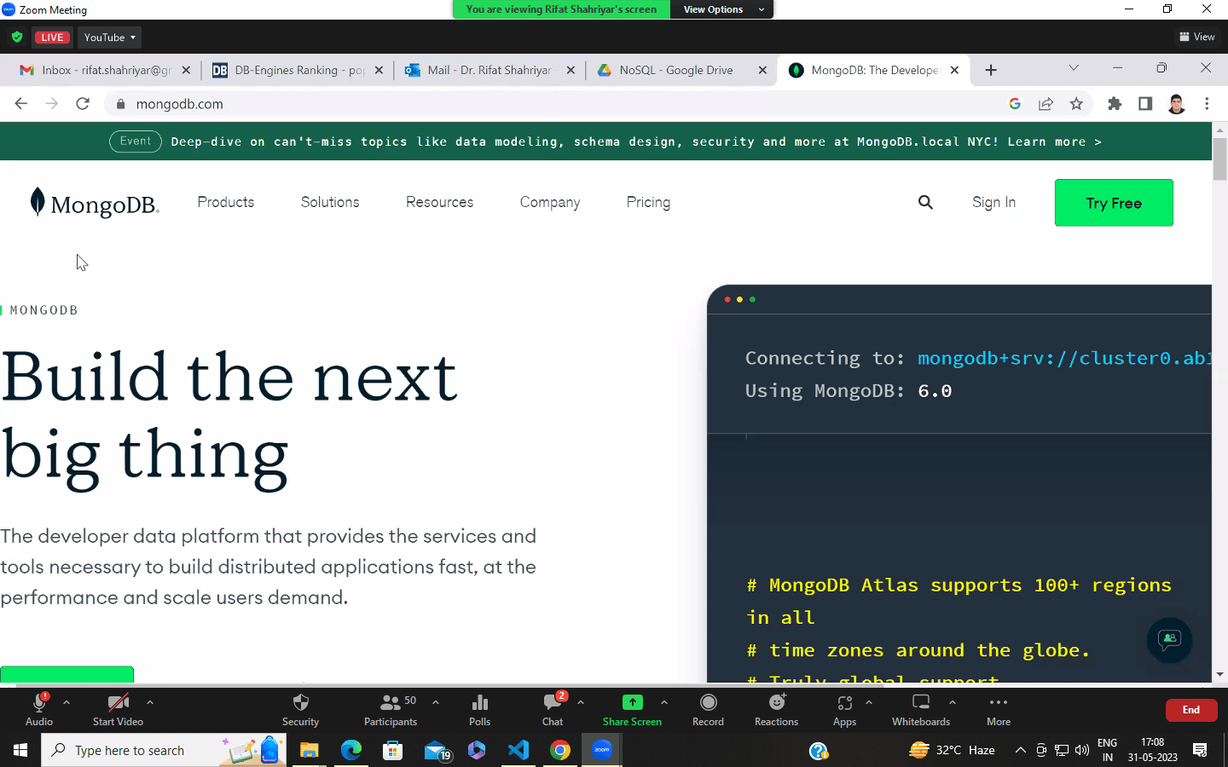Open the Windows Start menu

[20, 750]
